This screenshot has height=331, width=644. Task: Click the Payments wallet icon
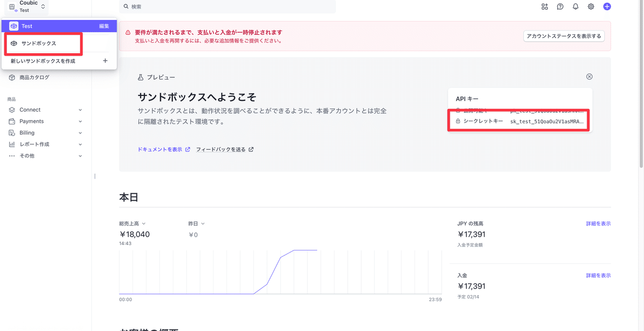[x=12, y=121]
